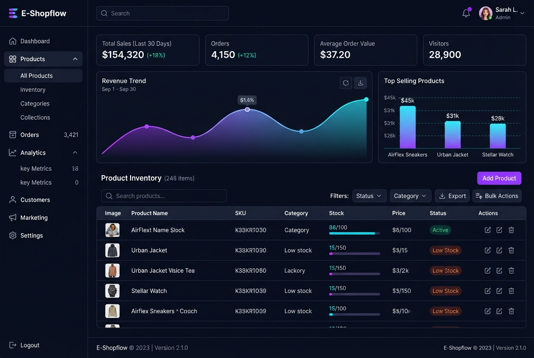Click the Add Product button
Image resolution: width=534 pixels, height=358 pixels.
pos(499,178)
